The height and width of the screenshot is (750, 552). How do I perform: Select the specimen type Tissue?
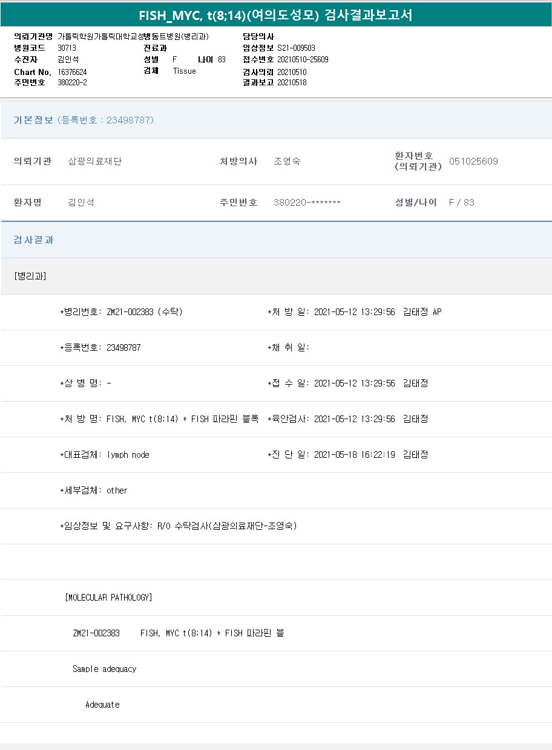[184, 71]
